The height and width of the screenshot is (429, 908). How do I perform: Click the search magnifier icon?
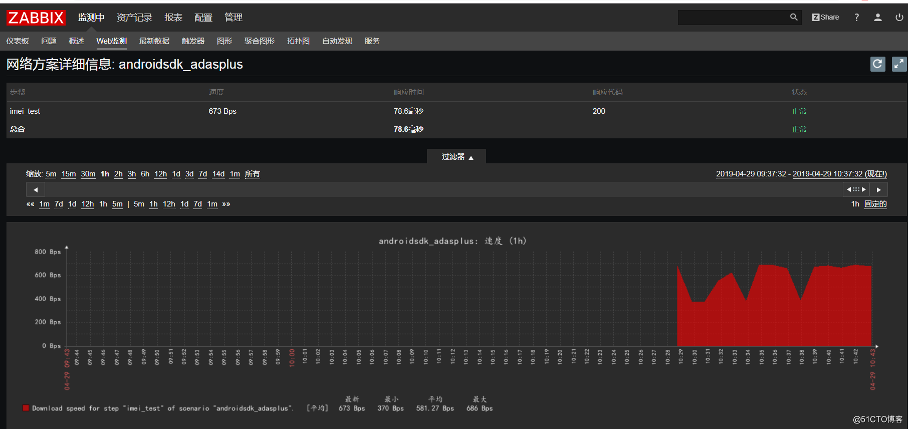(794, 18)
